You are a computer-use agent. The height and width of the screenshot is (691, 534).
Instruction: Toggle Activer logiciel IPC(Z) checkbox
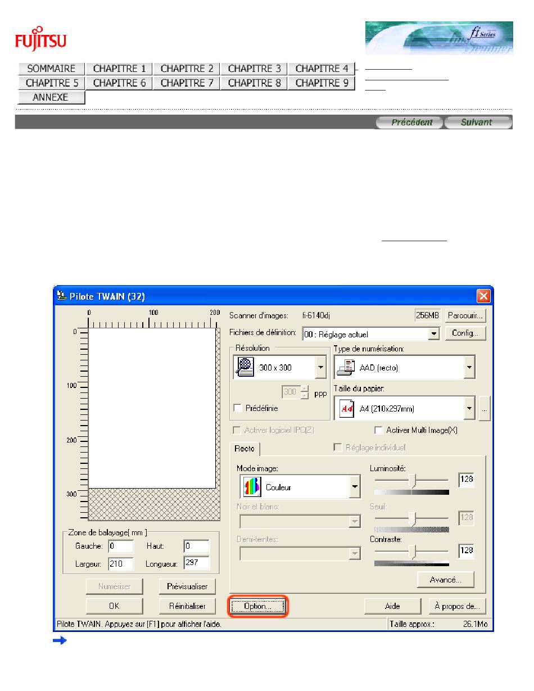[237, 430]
